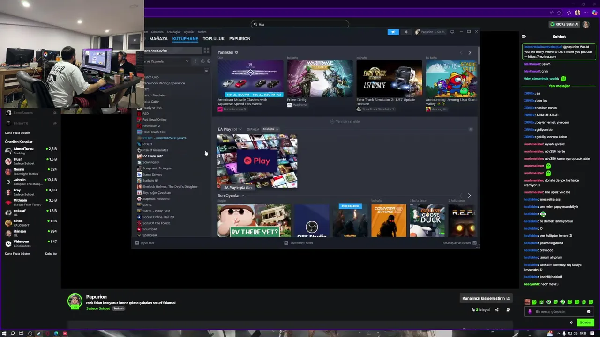Select Red Dead Online in library list
This screenshot has height=337, width=600.
point(154,119)
